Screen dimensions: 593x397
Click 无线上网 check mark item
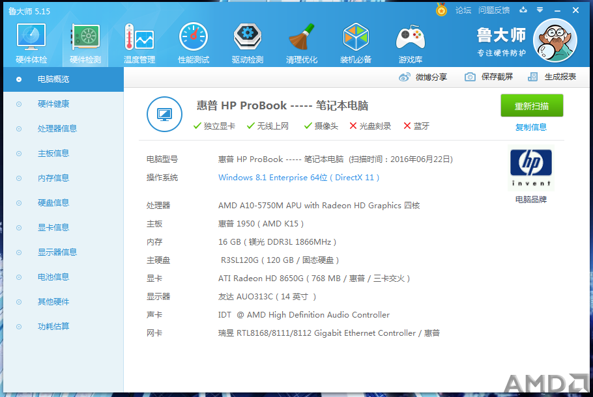pos(268,126)
